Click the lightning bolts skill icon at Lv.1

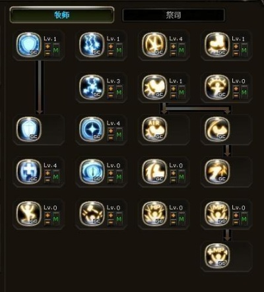[x=92, y=45]
